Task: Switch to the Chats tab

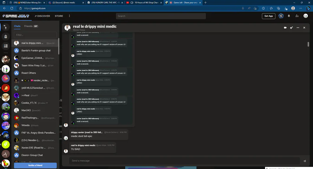Action: click(x=17, y=26)
